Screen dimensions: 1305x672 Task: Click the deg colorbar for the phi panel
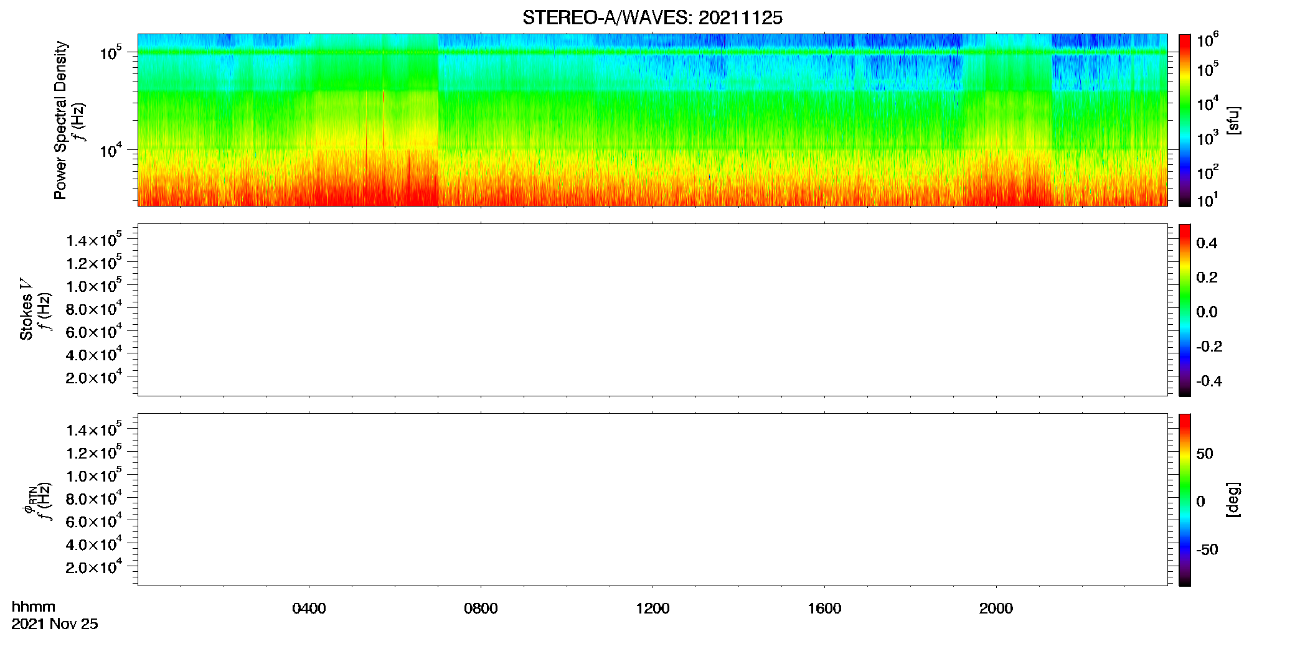click(1185, 500)
